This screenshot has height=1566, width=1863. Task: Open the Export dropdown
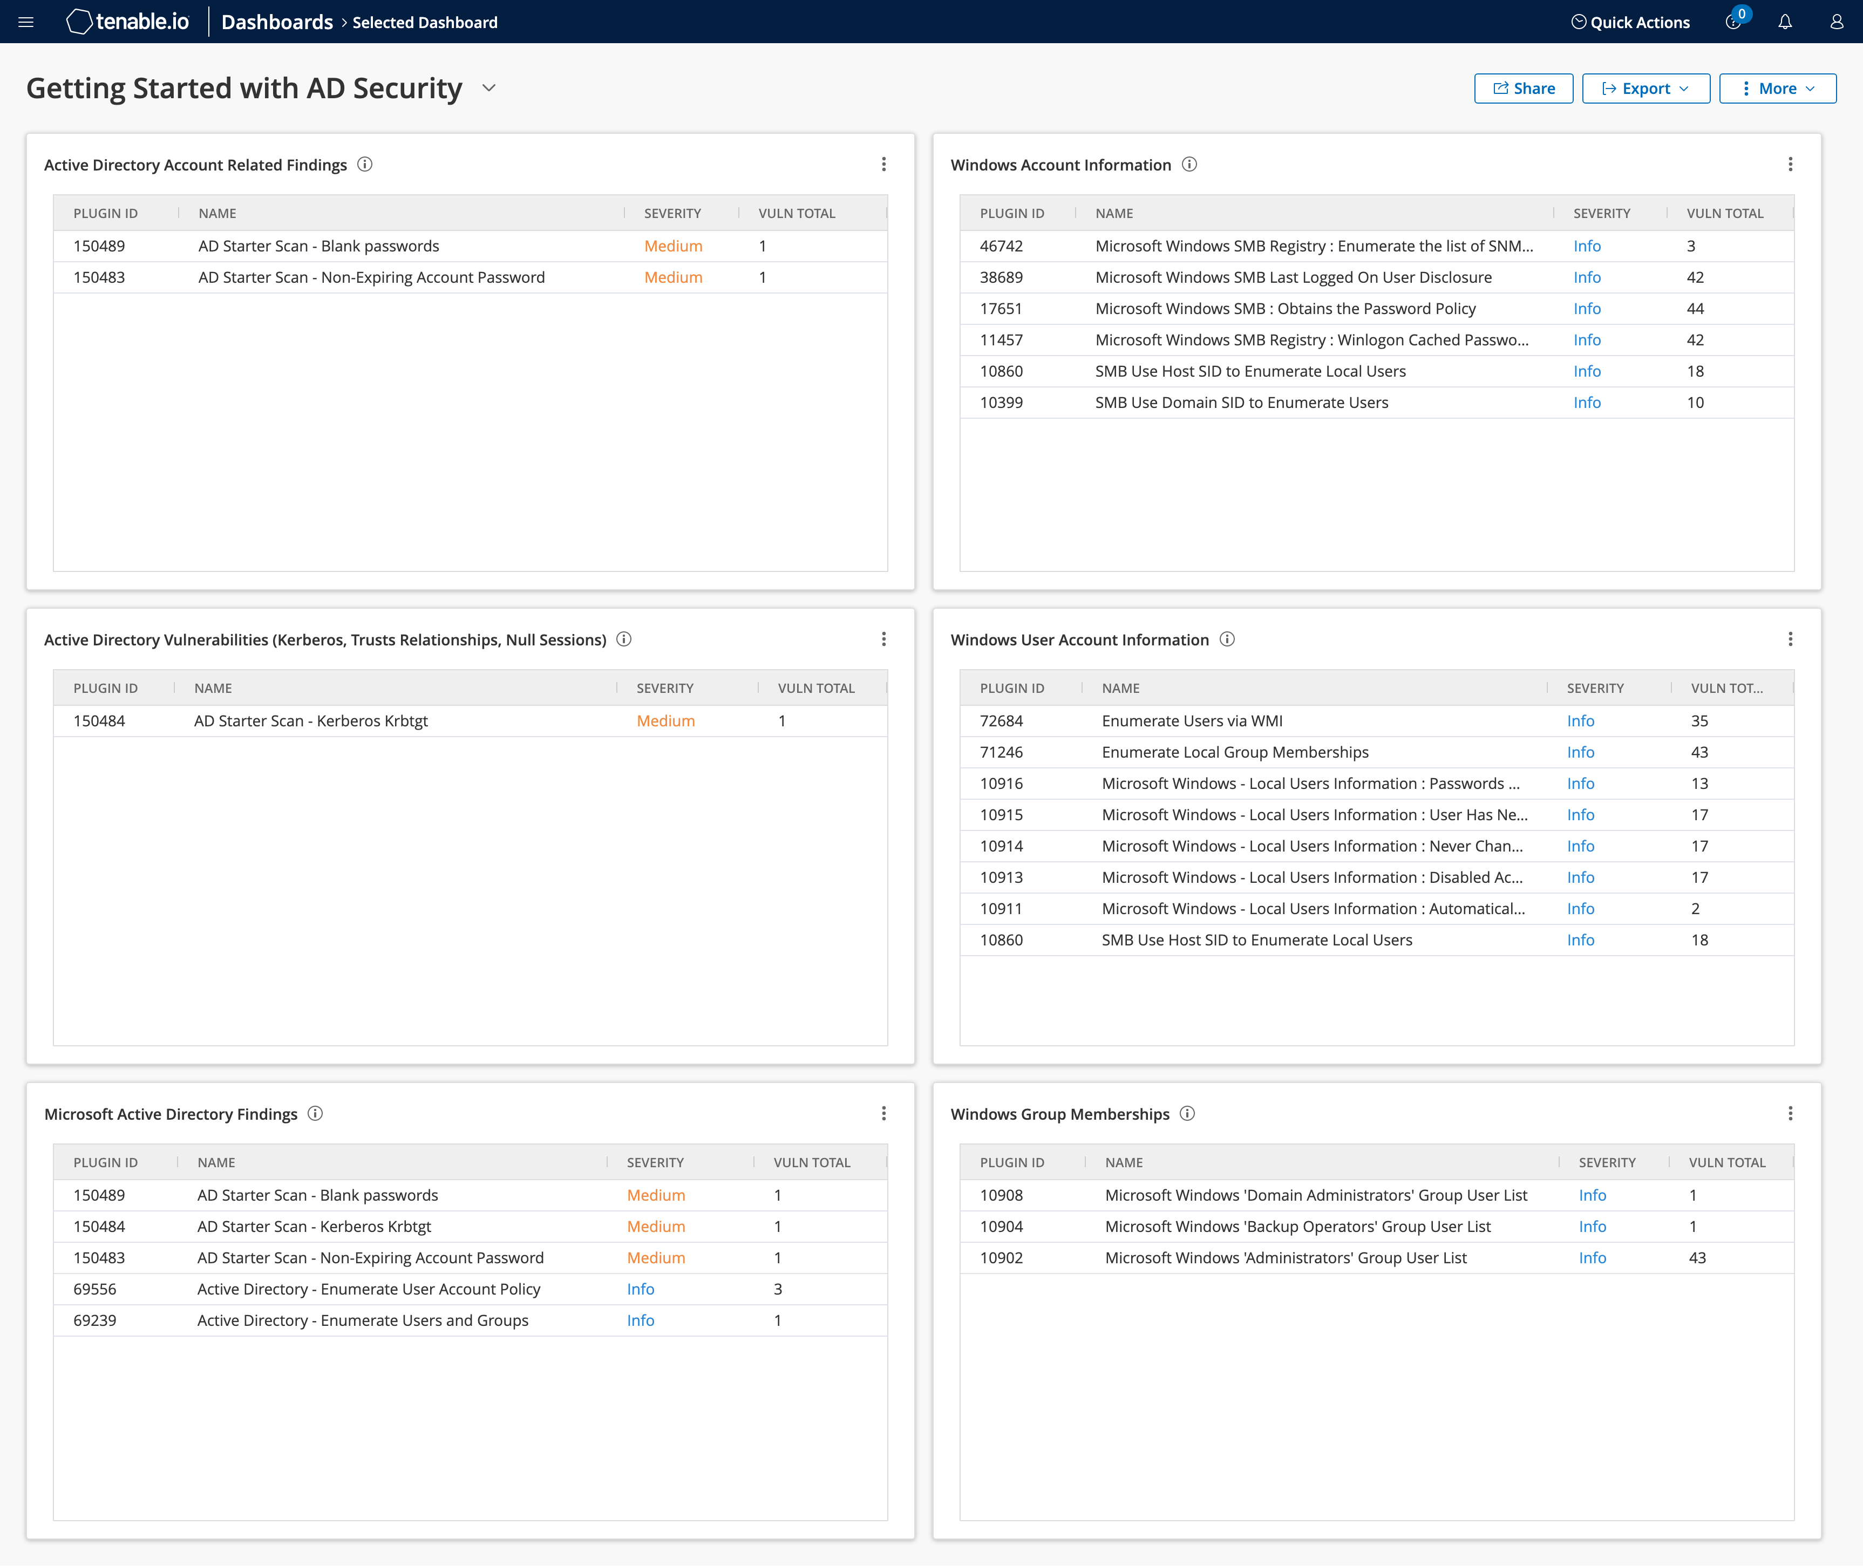pos(1646,88)
